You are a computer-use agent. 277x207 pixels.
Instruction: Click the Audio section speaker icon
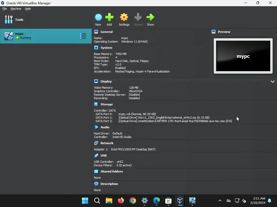pyautogui.click(x=96, y=127)
